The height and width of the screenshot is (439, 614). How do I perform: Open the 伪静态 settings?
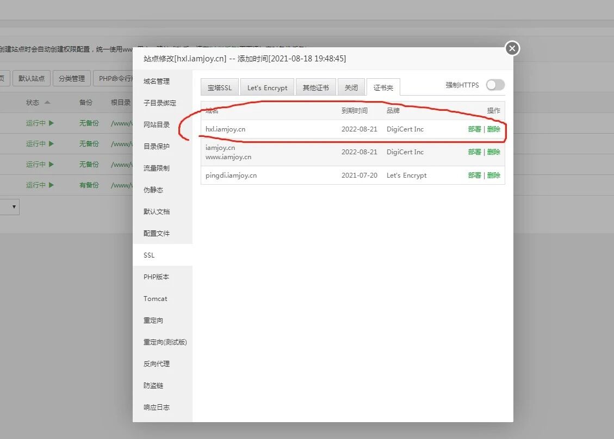(x=153, y=190)
